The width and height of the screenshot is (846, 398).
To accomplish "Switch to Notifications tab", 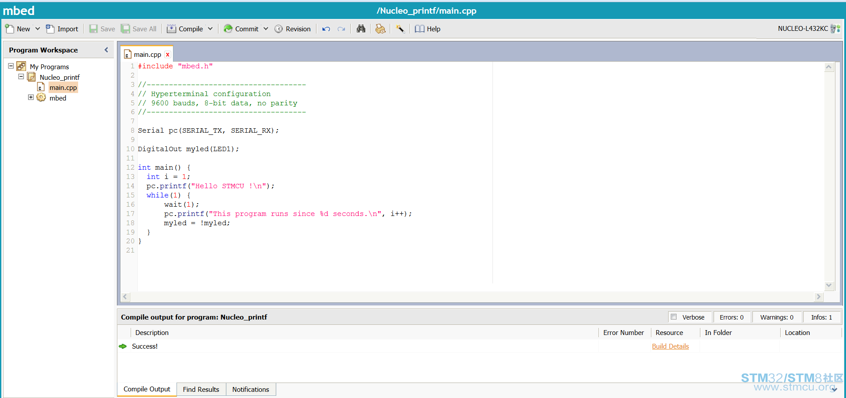I will [x=251, y=390].
